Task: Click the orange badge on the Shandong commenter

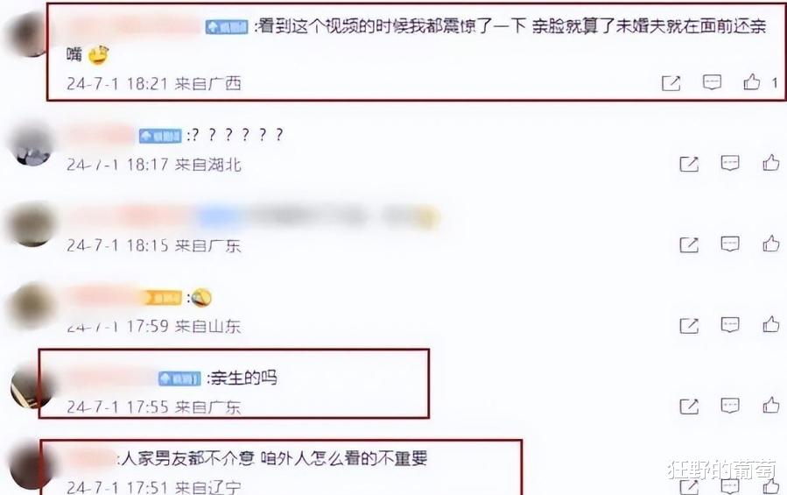Action: [x=162, y=298]
